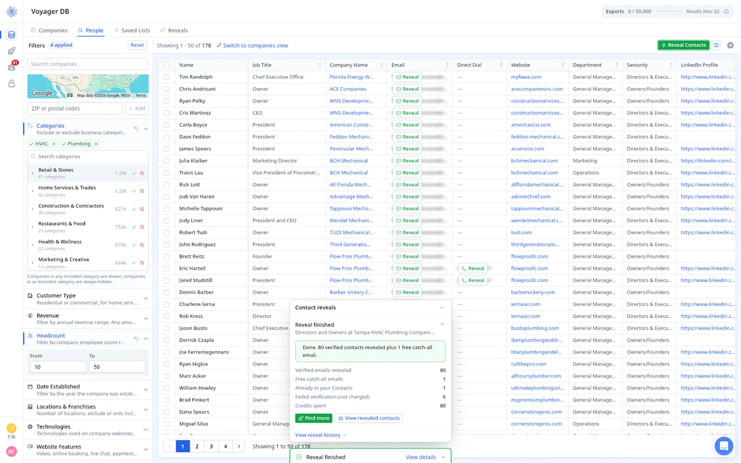Exclude the Restaurants & Food category with its ban icon
The image size is (741, 463).
tap(142, 227)
